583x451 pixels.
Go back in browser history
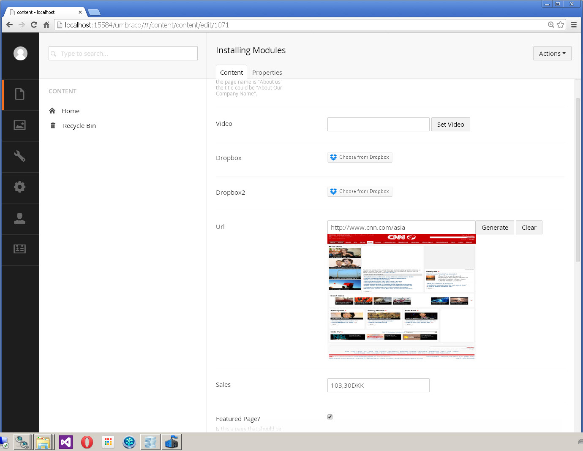click(x=10, y=25)
